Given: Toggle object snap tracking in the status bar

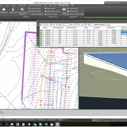Looking at the screenshot, I should [x=122, y=120].
